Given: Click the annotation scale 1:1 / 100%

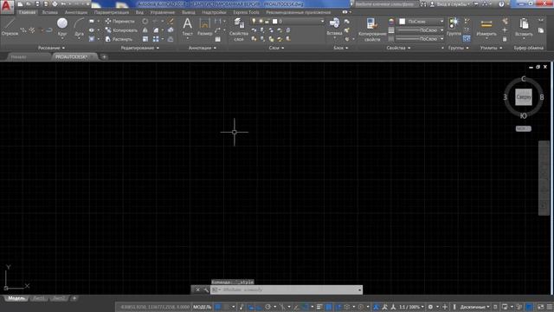Looking at the screenshot, I should point(411,307).
